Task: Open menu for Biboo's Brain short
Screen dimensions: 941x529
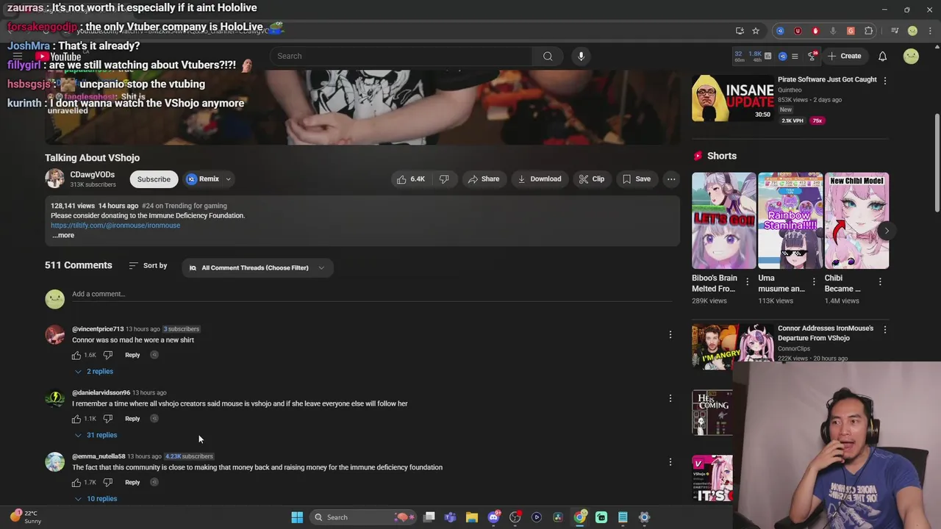Action: 748,281
